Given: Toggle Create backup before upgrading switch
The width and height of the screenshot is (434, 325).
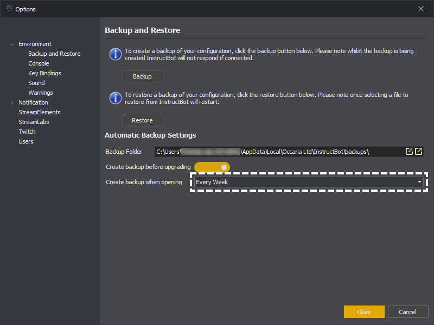Looking at the screenshot, I should point(212,167).
